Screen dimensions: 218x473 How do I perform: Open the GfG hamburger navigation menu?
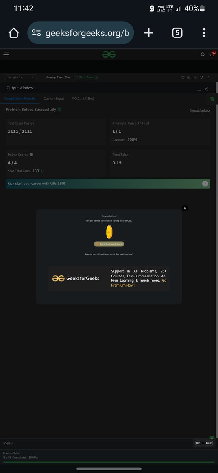(x=6, y=54)
